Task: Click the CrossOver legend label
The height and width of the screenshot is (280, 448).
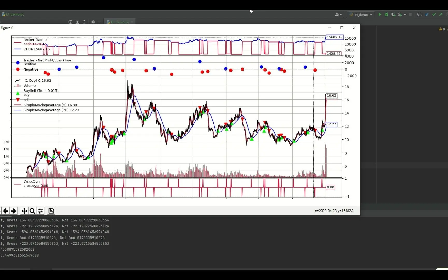Action: click(x=32, y=182)
